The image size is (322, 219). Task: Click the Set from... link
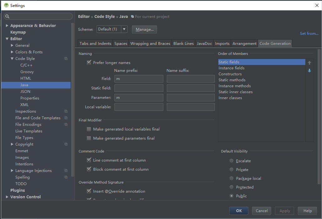point(309,34)
